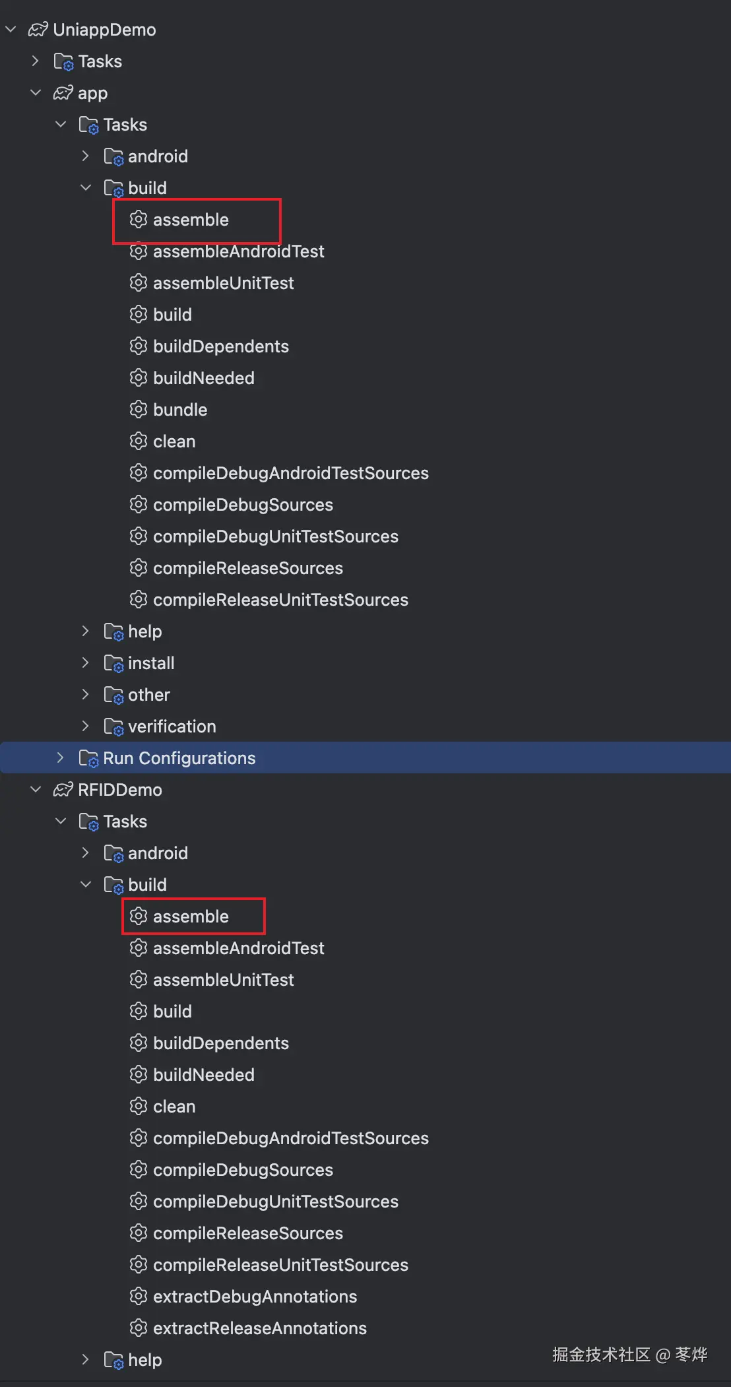
Task: Click gear icon beside bundle task
Action: [x=138, y=410]
